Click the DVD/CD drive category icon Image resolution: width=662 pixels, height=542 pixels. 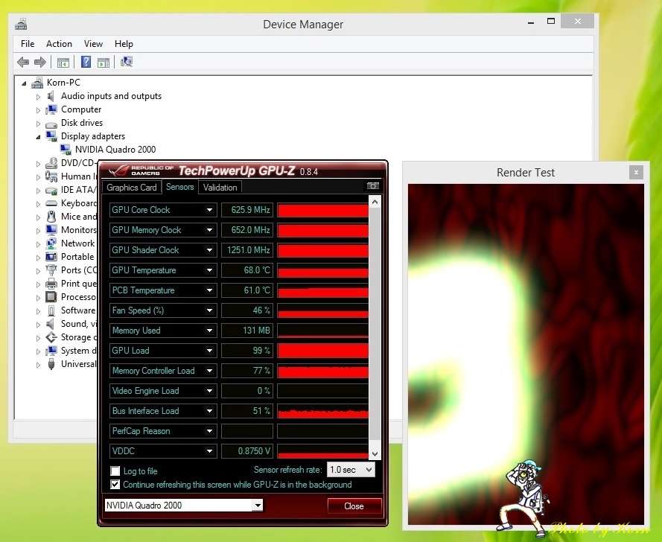point(51,163)
